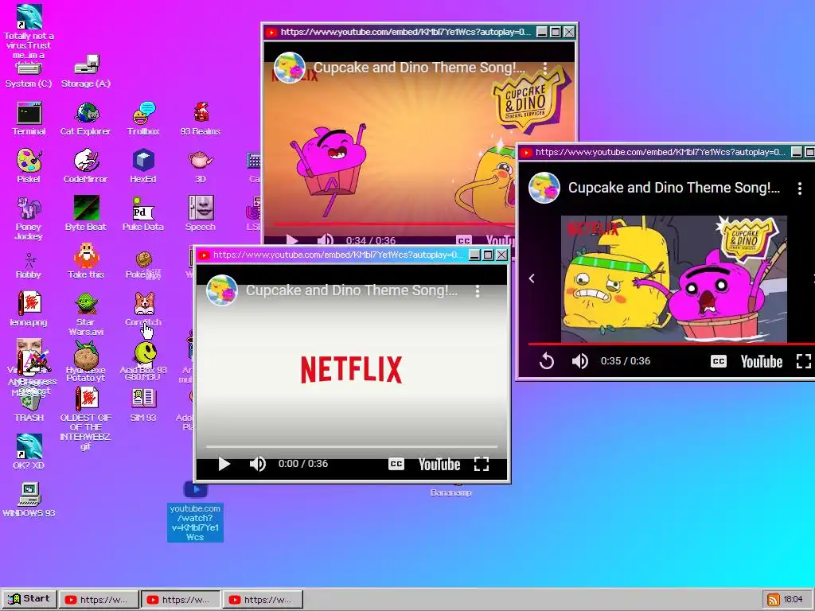Open Poney Jockey desktop icon
Screen dimensions: 815x611
pyautogui.click(x=29, y=218)
